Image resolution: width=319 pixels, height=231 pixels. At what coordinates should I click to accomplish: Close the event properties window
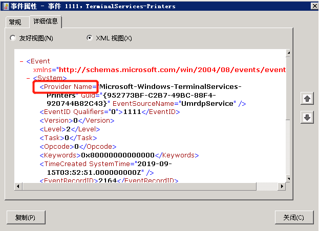pos(314,6)
